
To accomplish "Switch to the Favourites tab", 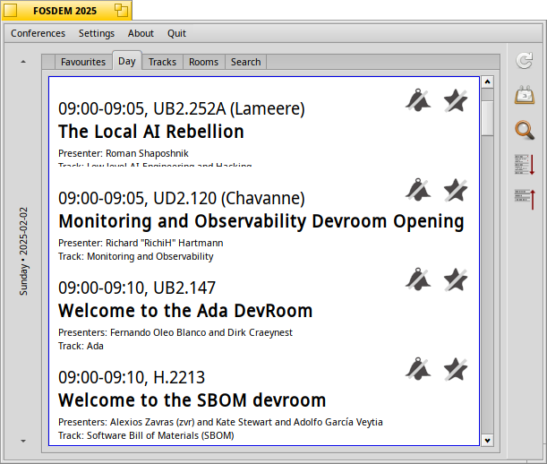I will [x=83, y=62].
